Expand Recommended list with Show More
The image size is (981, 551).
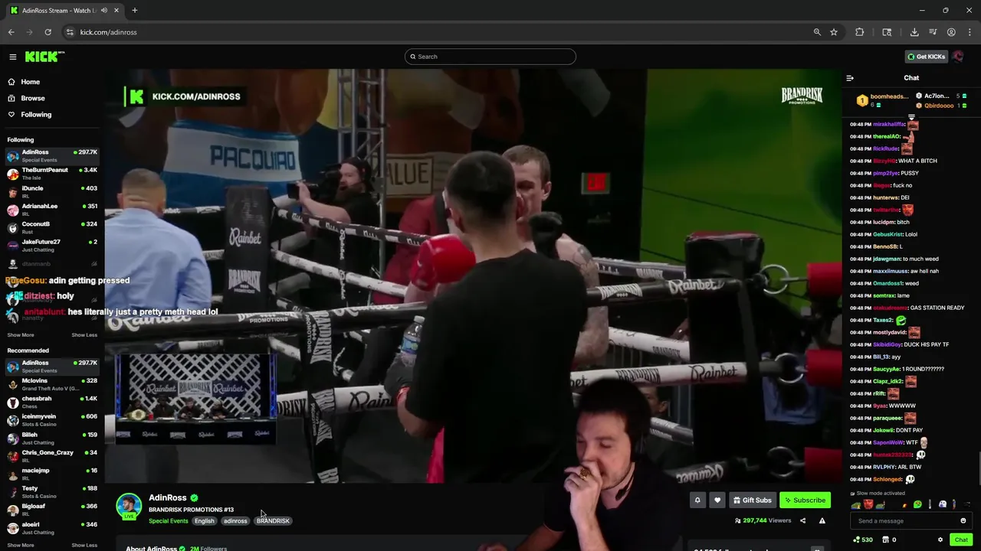[x=21, y=545]
